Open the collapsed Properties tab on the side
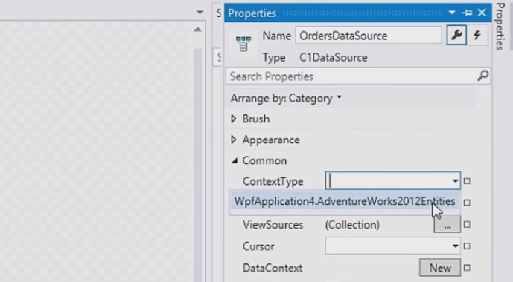The image size is (513, 282). click(500, 26)
